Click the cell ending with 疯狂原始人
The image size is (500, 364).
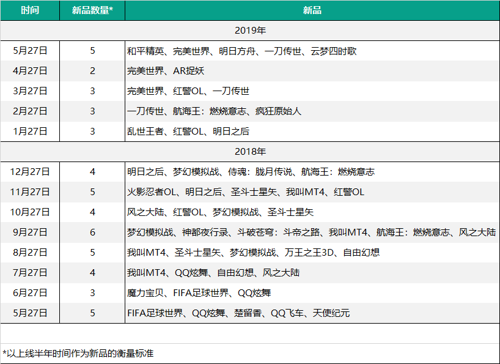312,111
